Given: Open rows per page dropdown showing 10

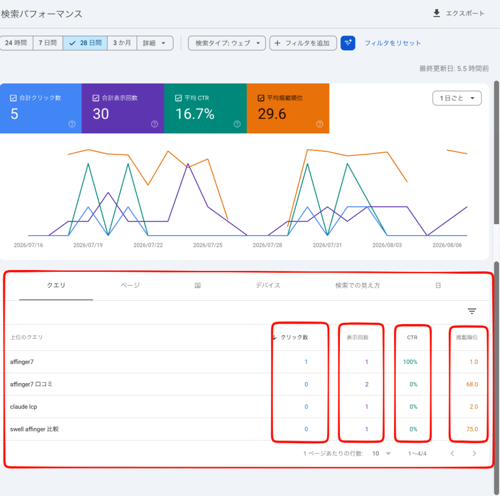Looking at the screenshot, I should [x=381, y=454].
